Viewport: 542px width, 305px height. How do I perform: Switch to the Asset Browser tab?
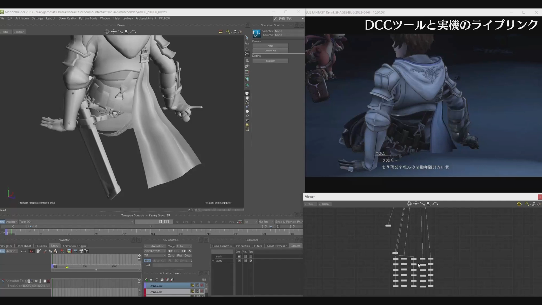(276, 246)
